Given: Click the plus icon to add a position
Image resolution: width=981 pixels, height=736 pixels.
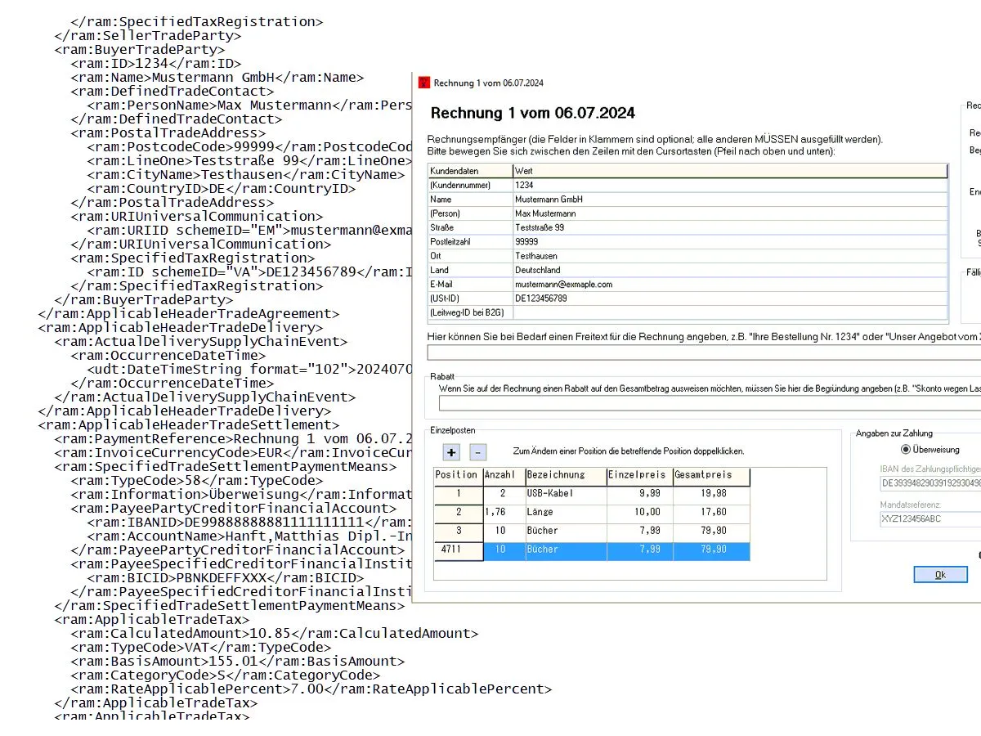Looking at the screenshot, I should (451, 452).
